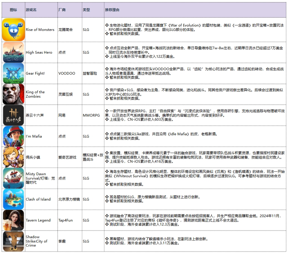This screenshot has width=288, height=277.
Task: Select the 佣兵小镇 game icon
Action: pos(13,157)
